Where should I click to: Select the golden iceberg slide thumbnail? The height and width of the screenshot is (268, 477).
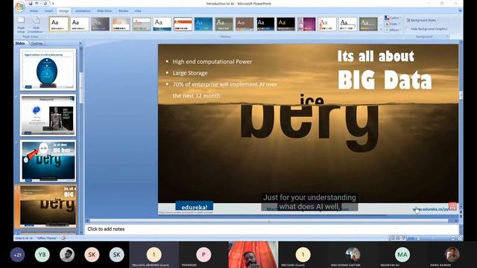(x=48, y=207)
